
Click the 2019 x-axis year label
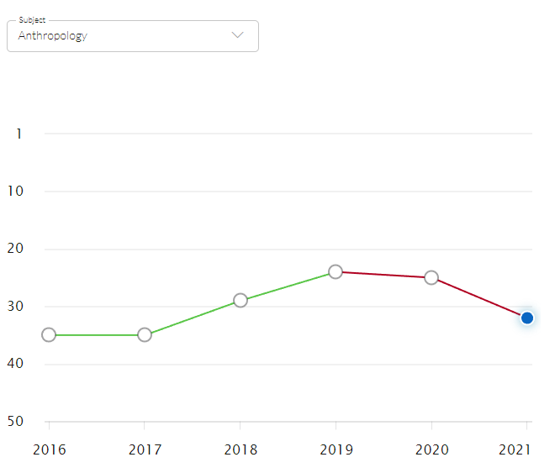336,449
